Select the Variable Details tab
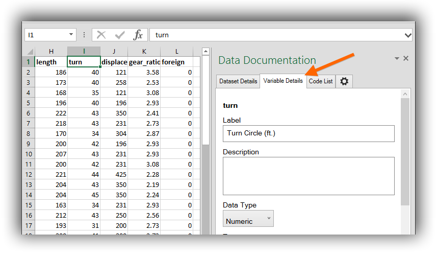Image resolution: width=437 pixels, height=256 pixels. [283, 81]
